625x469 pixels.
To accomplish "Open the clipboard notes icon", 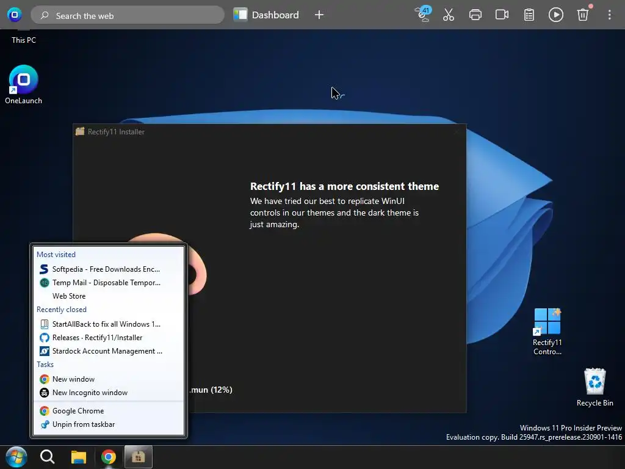I will pos(529,15).
